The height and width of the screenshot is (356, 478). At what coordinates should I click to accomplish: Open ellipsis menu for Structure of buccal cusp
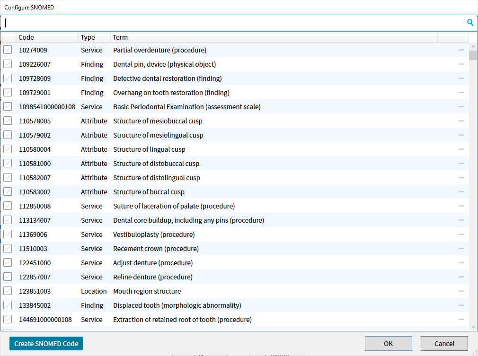461,192
